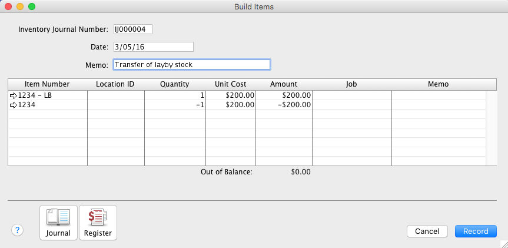Select the Quantity cell showing -1

click(174, 105)
